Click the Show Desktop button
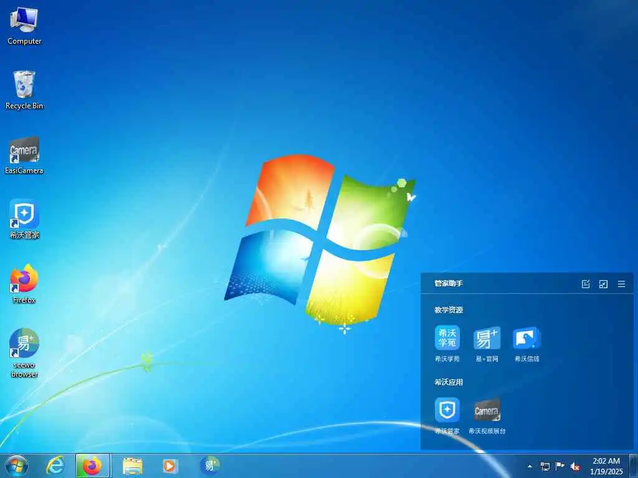 pyautogui.click(x=634, y=466)
